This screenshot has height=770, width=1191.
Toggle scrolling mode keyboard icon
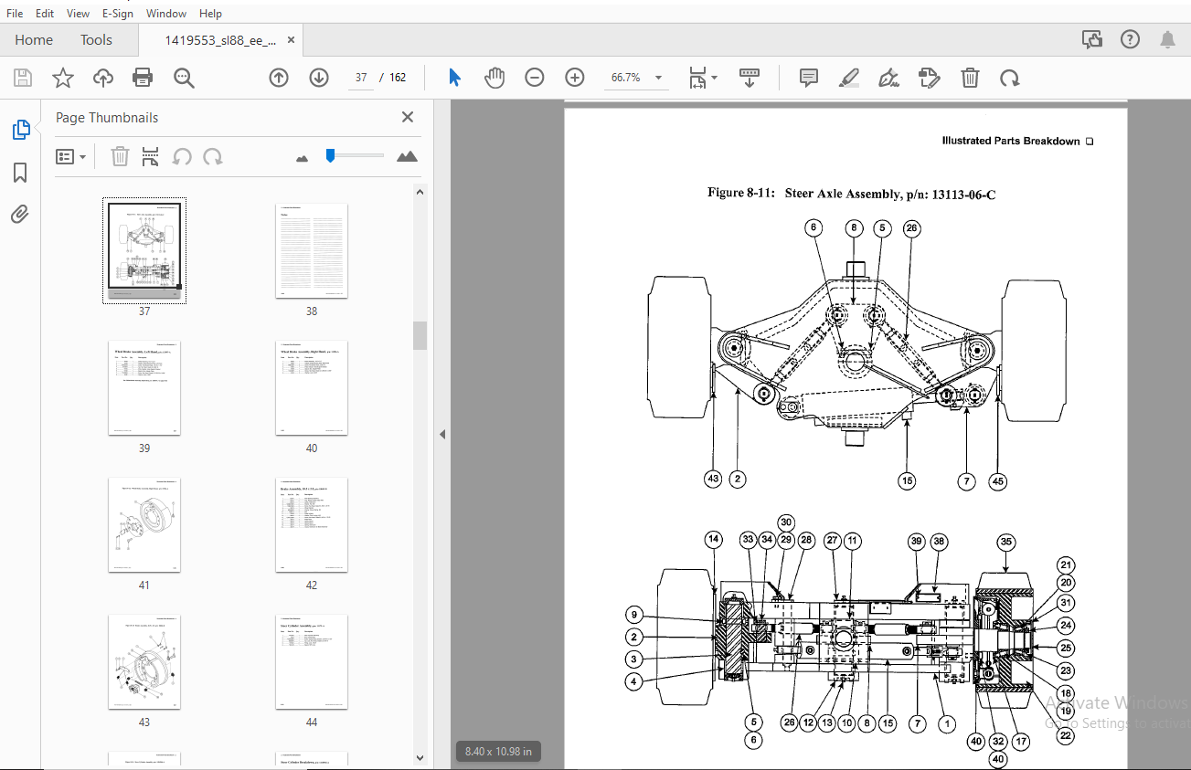click(750, 78)
